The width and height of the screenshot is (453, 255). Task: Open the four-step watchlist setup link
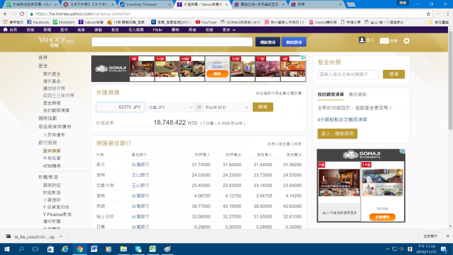coord(342,120)
